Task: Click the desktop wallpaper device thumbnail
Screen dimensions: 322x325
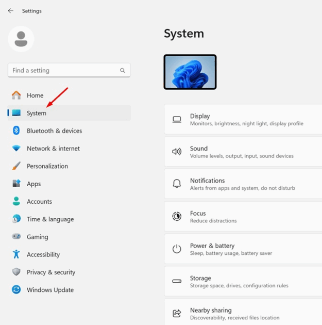Action: point(190,72)
